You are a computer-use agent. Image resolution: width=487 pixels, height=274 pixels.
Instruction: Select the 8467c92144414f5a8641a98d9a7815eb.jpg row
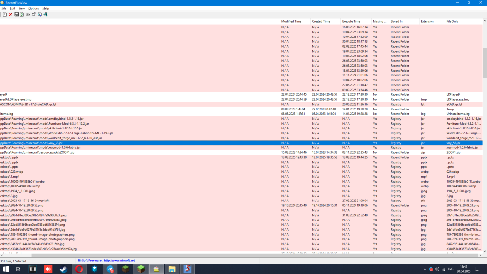click(241, 244)
